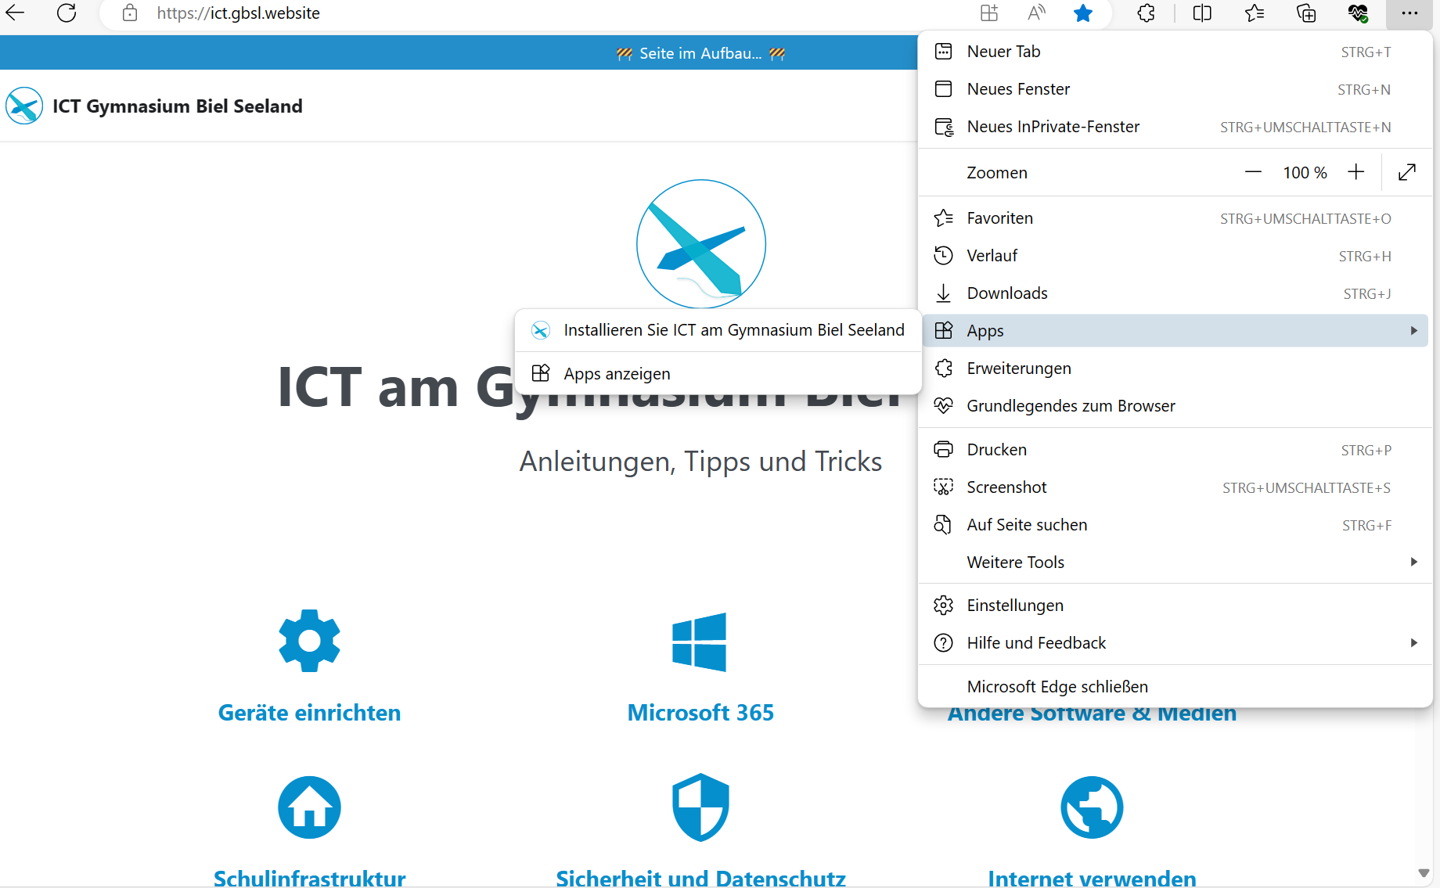Choose Neues InPrivate-Fenster from menu

[1053, 127]
